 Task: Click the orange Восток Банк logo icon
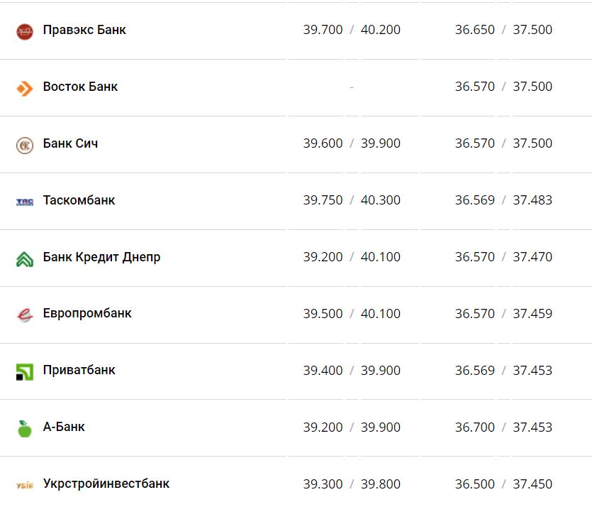(x=25, y=88)
